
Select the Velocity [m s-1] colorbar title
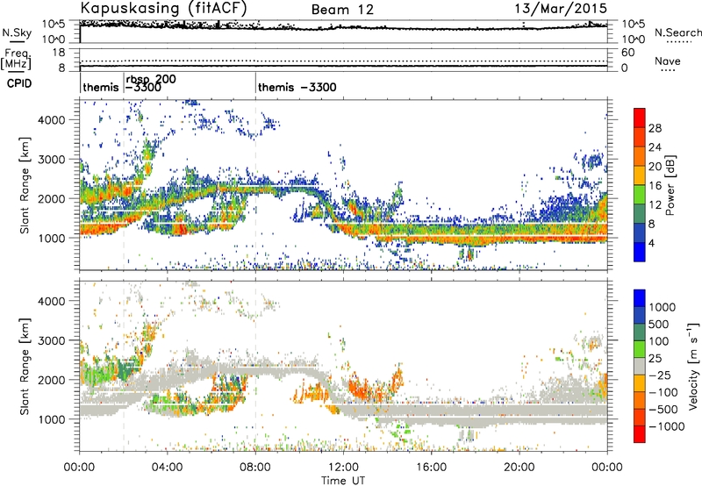pos(693,366)
